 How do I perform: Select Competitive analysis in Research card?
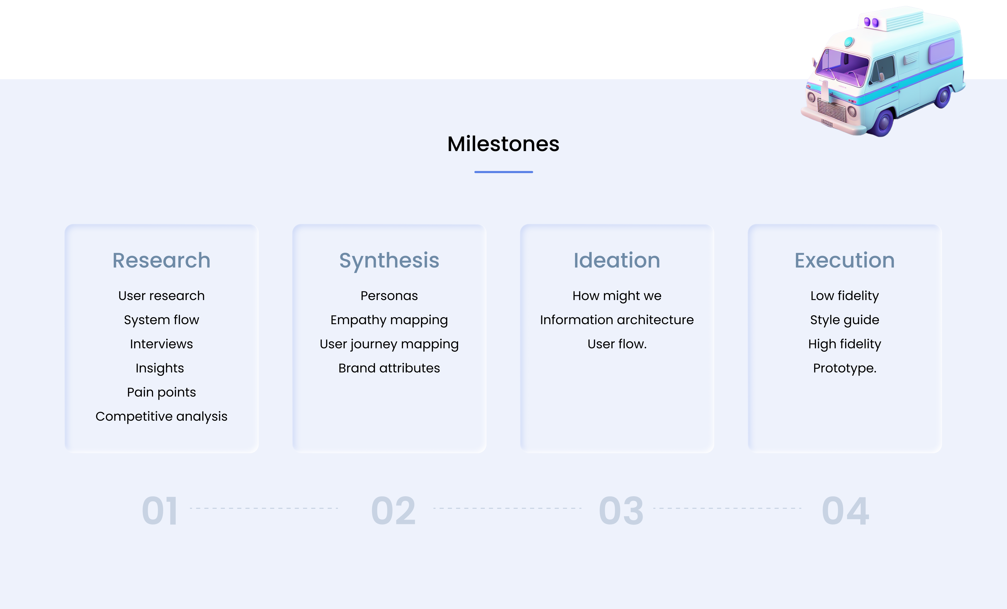click(x=161, y=416)
